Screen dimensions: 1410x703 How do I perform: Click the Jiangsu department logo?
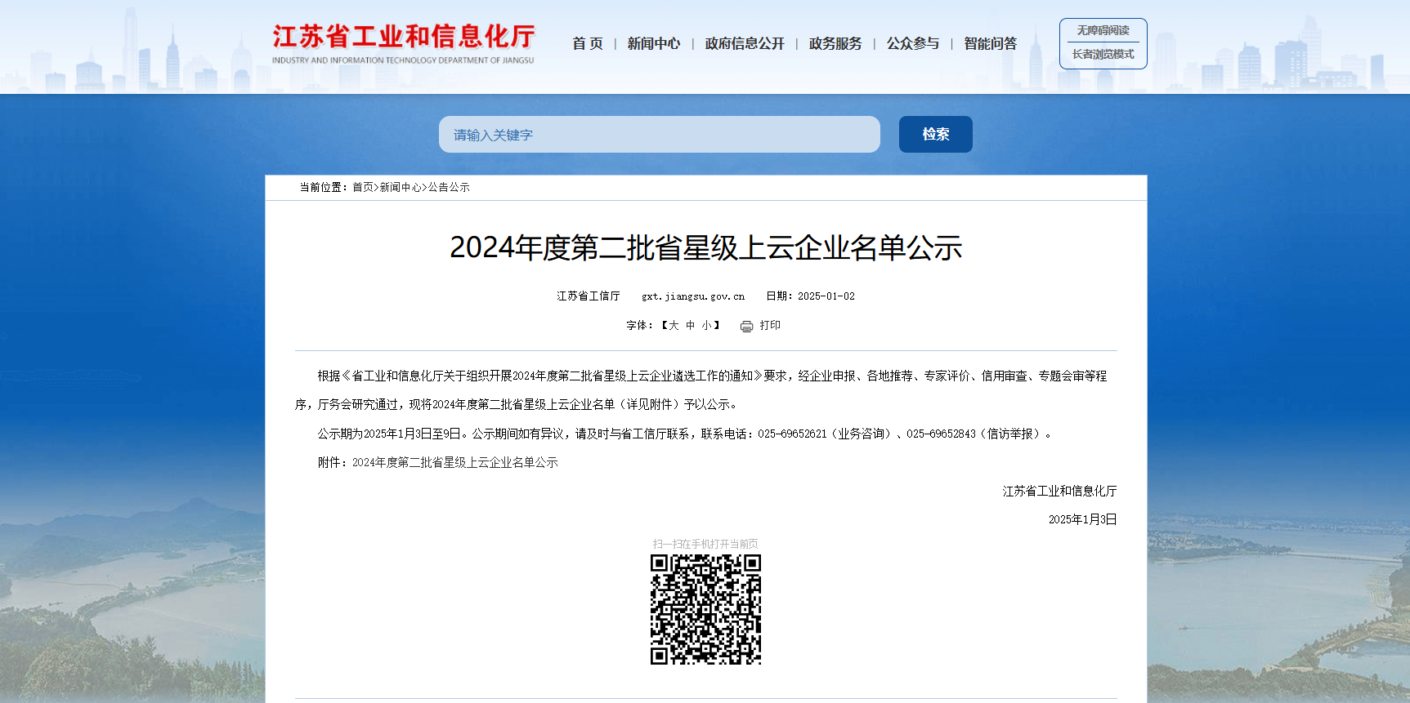point(403,43)
